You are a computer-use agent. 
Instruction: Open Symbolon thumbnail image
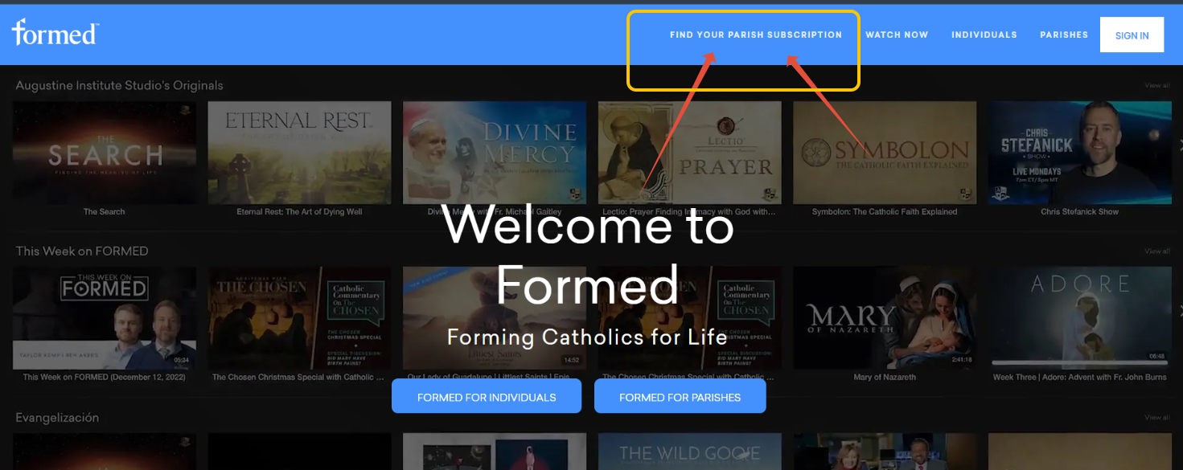click(x=885, y=153)
